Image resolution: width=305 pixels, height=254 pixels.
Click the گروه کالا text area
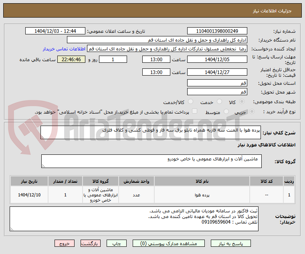pos(151,161)
